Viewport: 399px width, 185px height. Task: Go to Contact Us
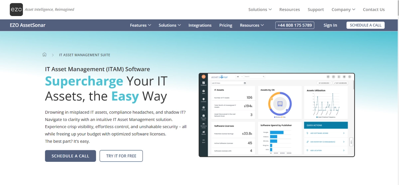click(x=374, y=10)
